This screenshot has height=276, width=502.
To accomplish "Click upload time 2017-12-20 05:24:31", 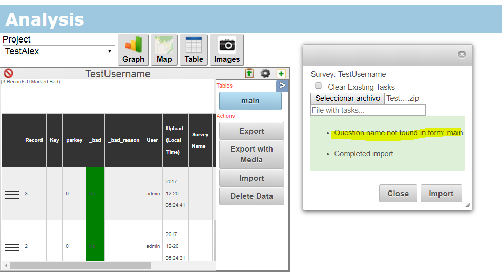I will coord(175,246).
